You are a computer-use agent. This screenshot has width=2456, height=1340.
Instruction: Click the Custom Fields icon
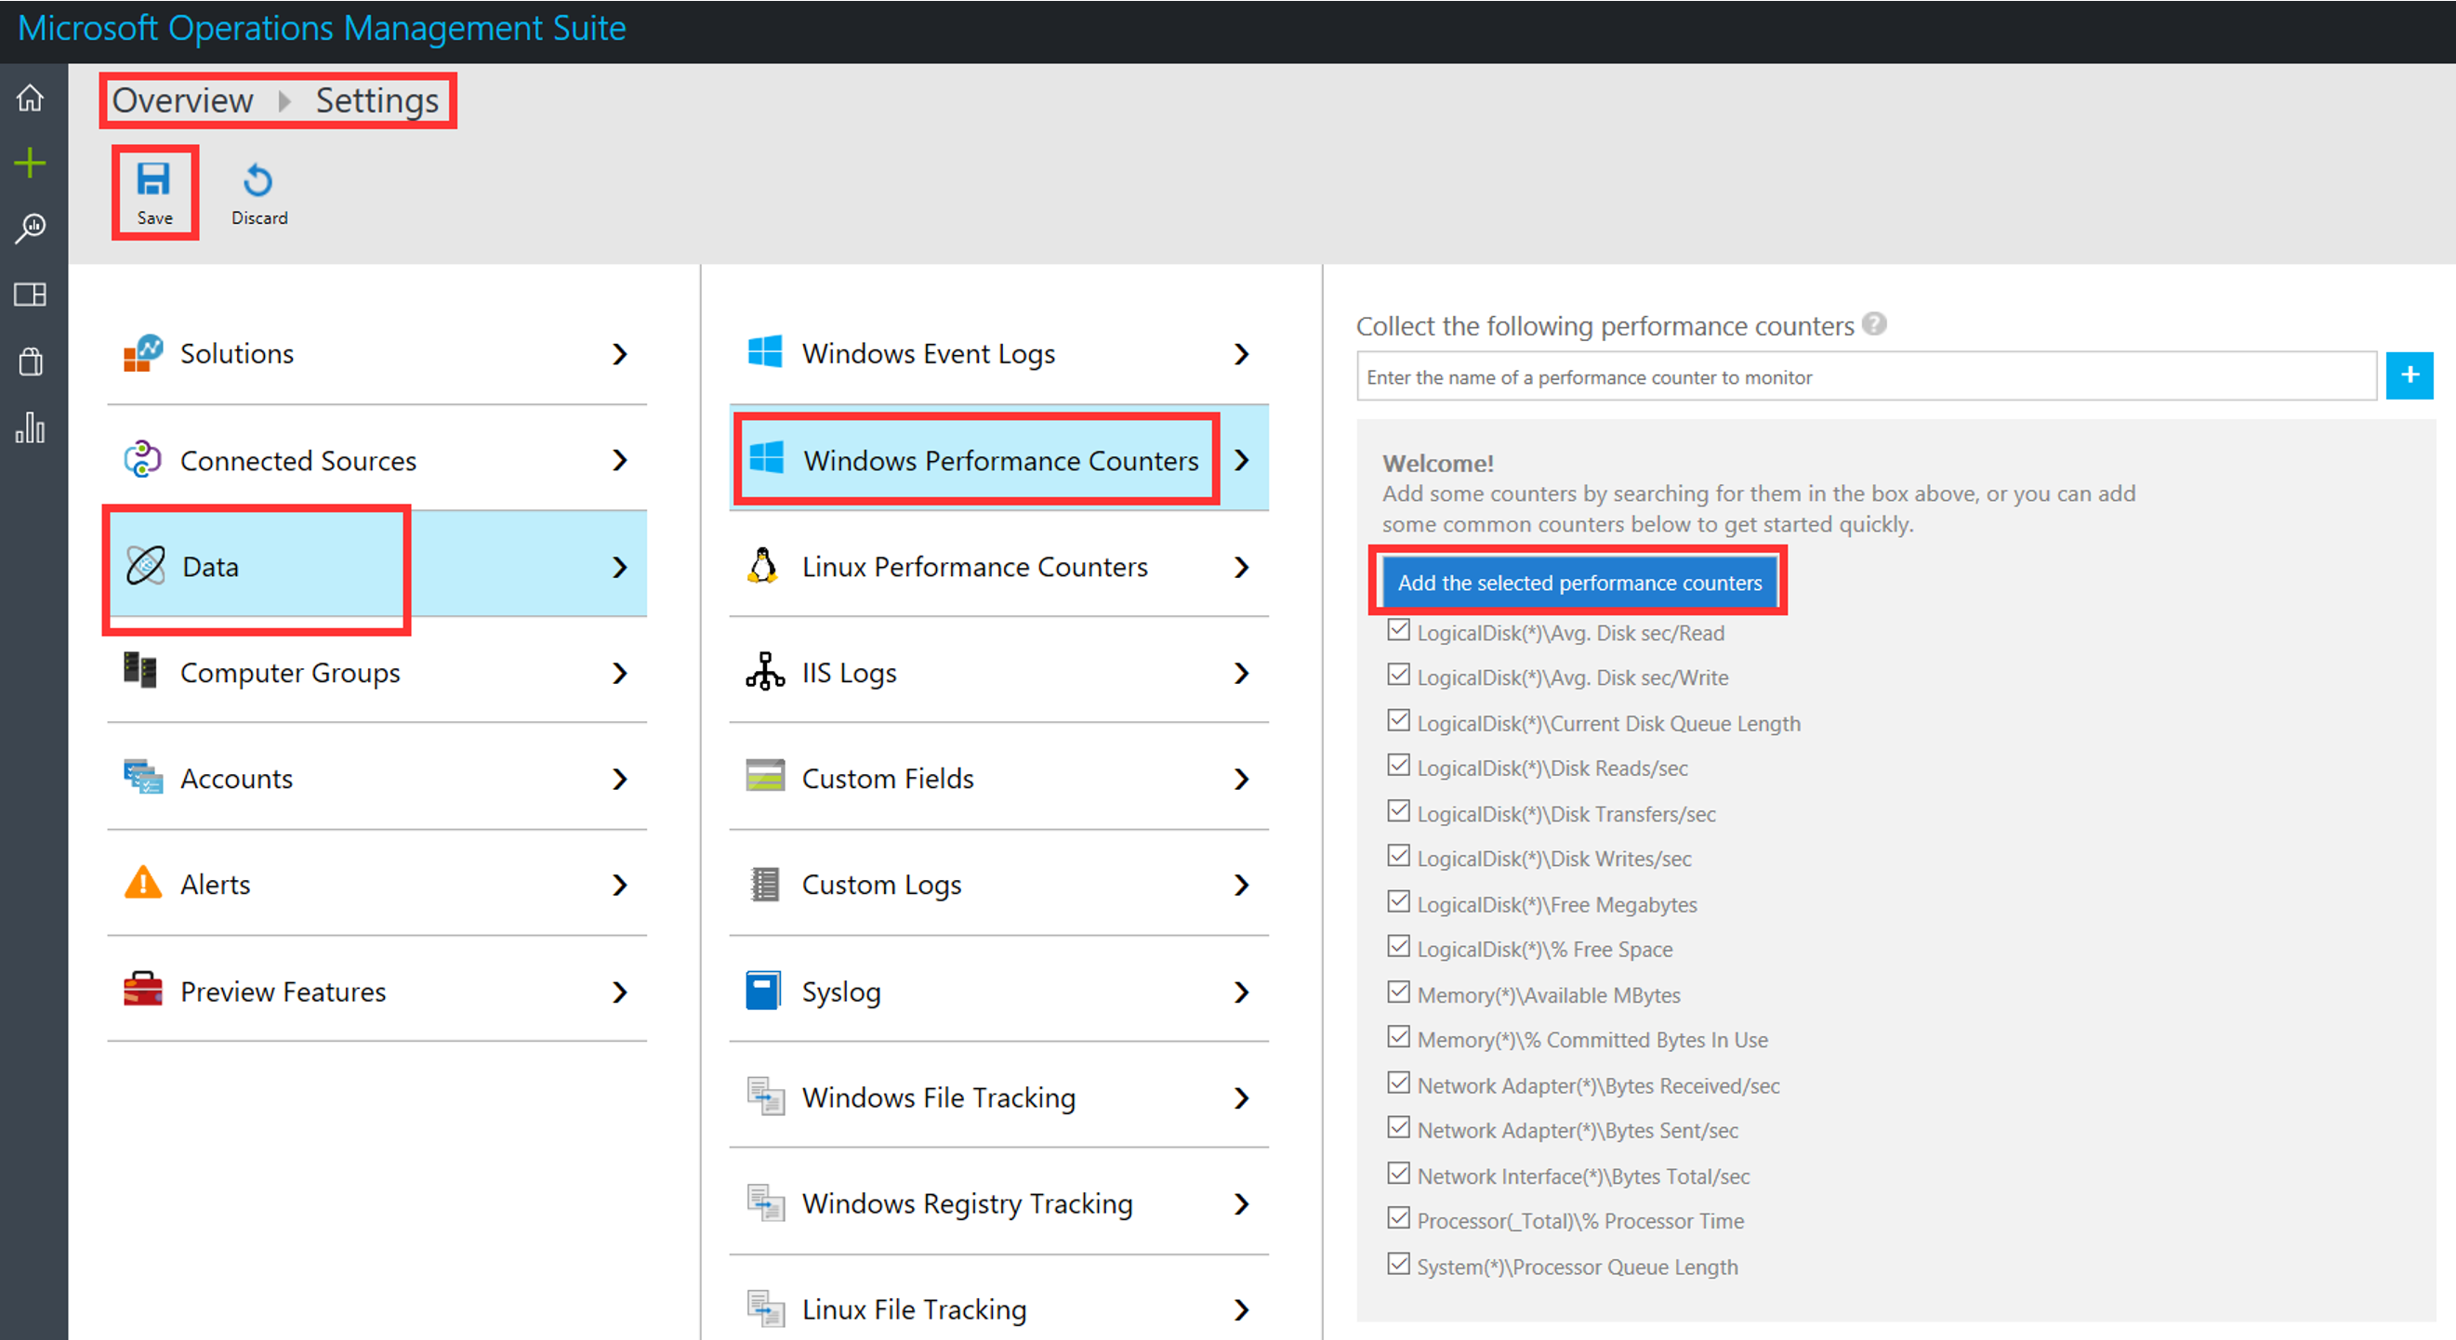click(x=765, y=776)
